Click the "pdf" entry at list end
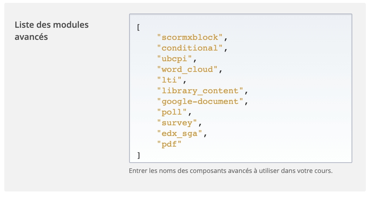This screenshot has height=200, width=373. coord(169,144)
